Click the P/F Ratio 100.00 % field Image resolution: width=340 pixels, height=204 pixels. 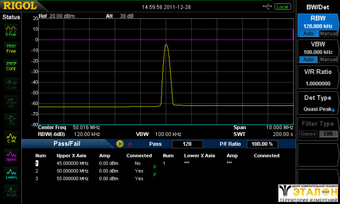click(x=262, y=144)
